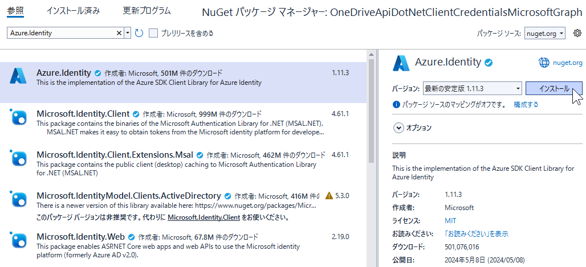This screenshot has height=267, width=586.
Task: Open the バージョン dropdown showing 1.11.3
Action: pyautogui.click(x=473, y=88)
